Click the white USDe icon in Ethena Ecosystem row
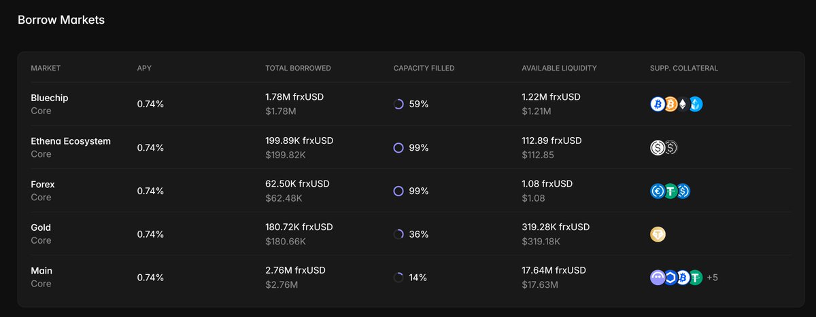This screenshot has width=816, height=317. [658, 147]
